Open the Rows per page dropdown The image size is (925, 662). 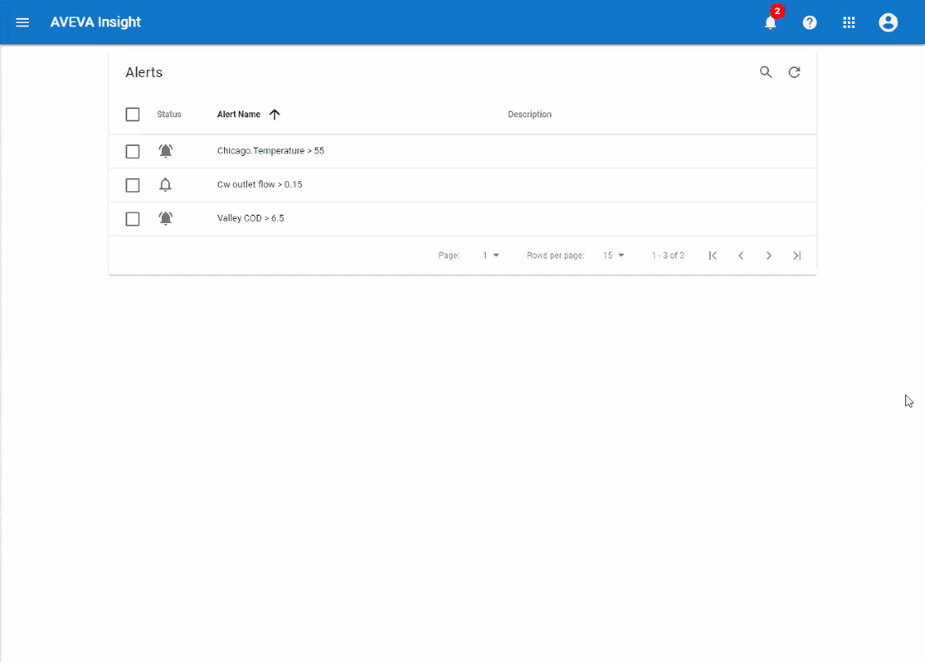[x=614, y=255]
